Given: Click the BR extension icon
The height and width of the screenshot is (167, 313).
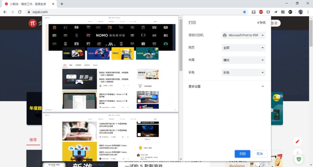Looking at the screenshot, I should tap(290, 12).
